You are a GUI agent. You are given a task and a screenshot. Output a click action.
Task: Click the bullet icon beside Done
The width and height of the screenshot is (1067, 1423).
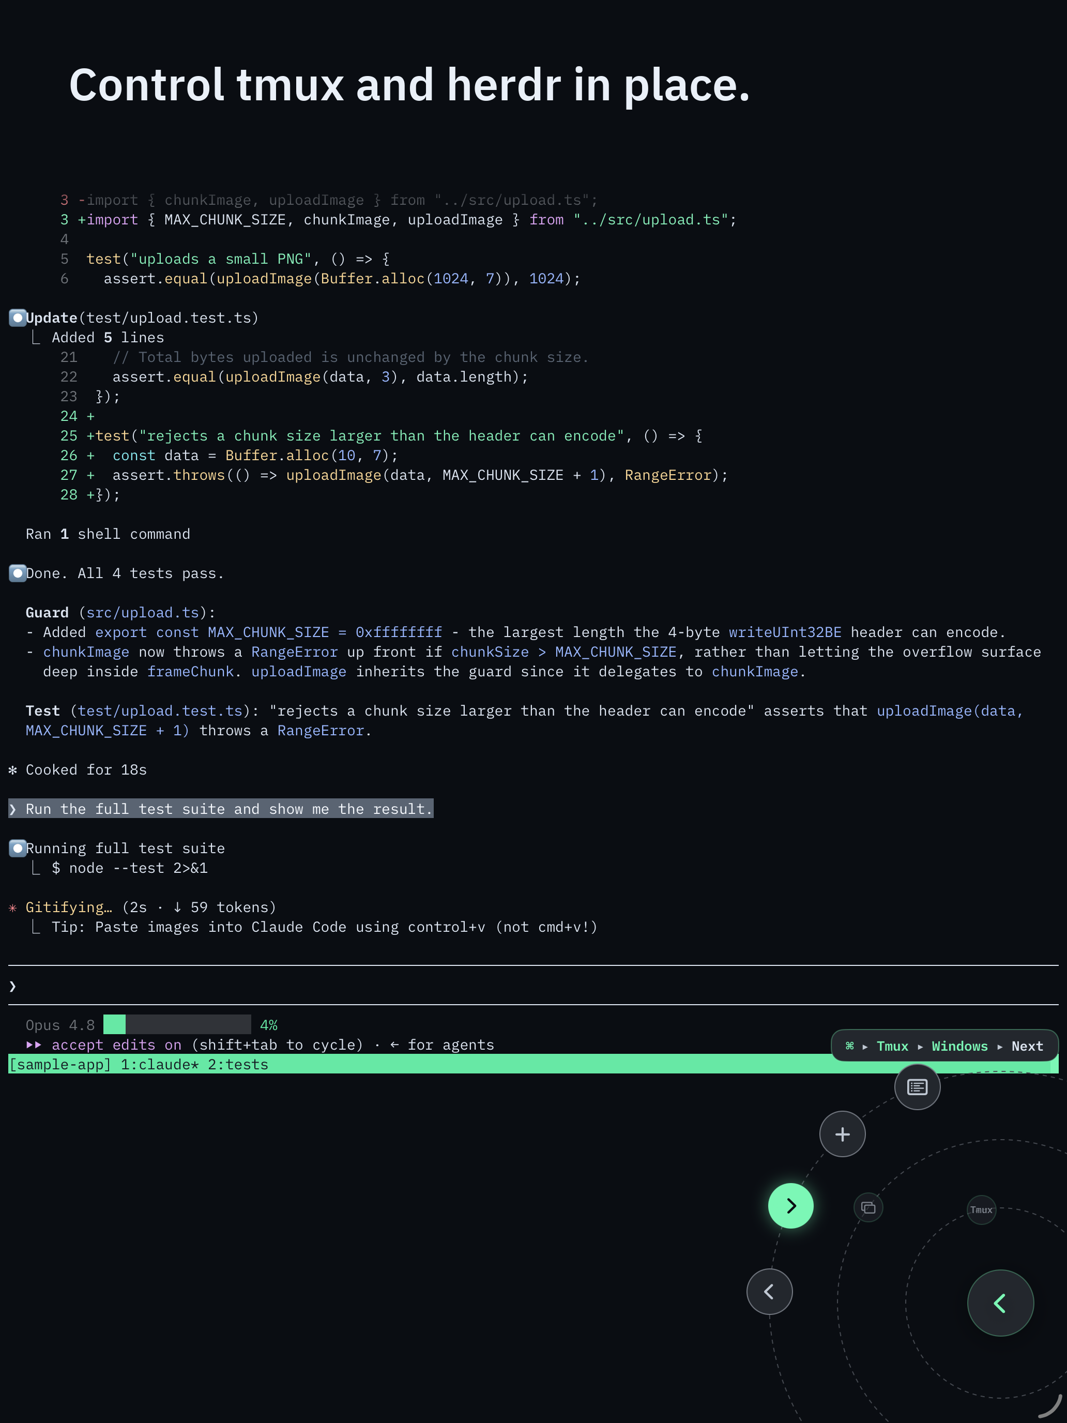(x=18, y=573)
